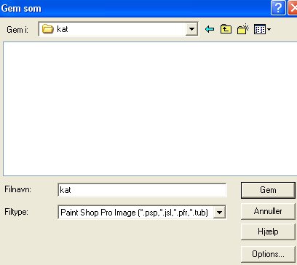Close the Gem som dialog
Viewport: 297px width, 265px height.
coord(293,8)
